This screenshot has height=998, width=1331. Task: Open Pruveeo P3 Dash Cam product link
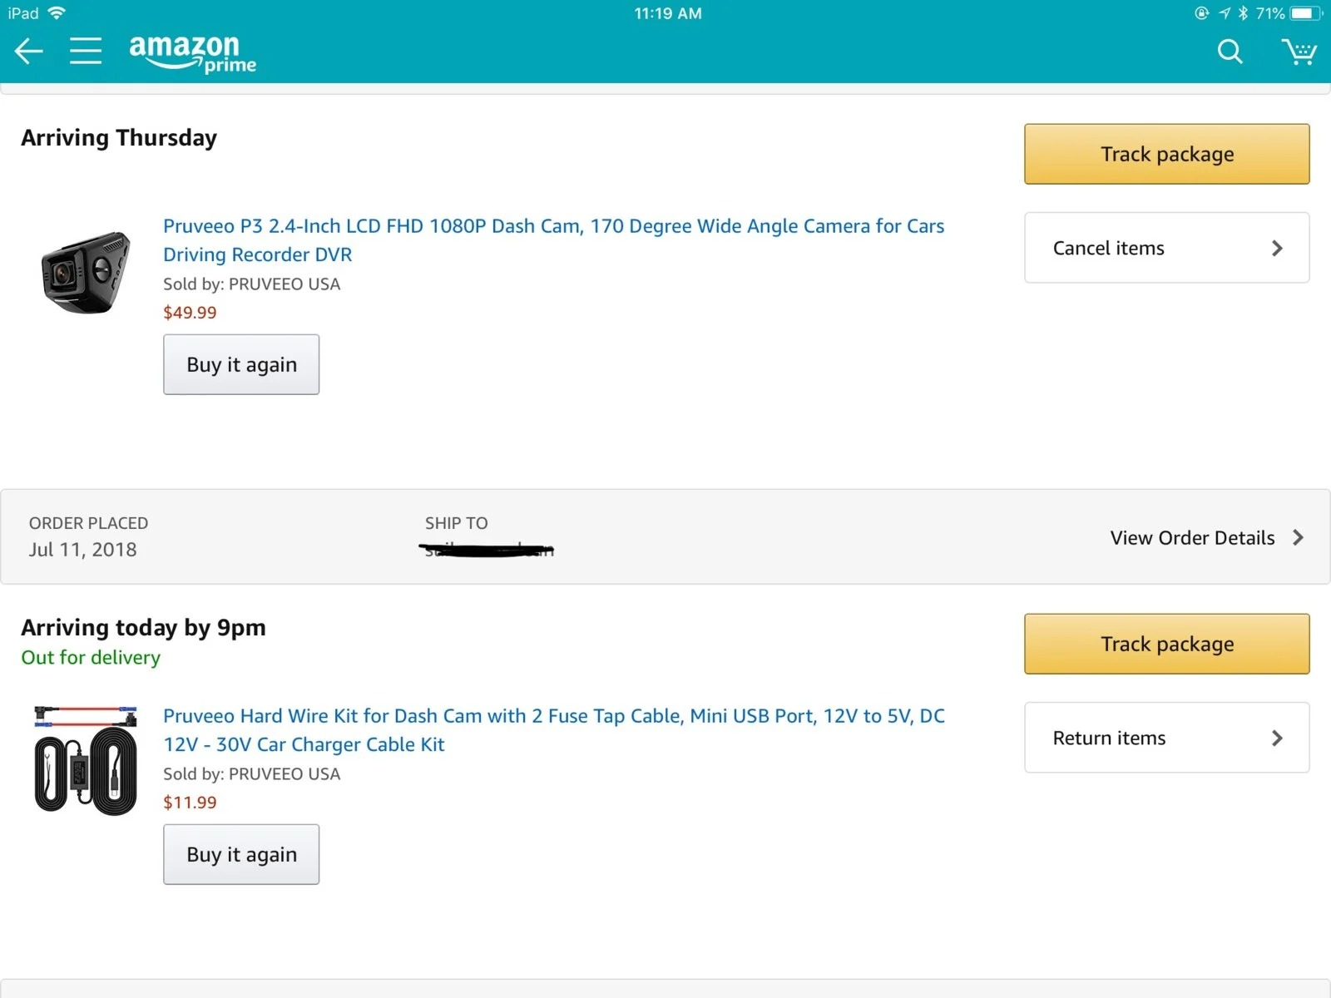click(553, 240)
